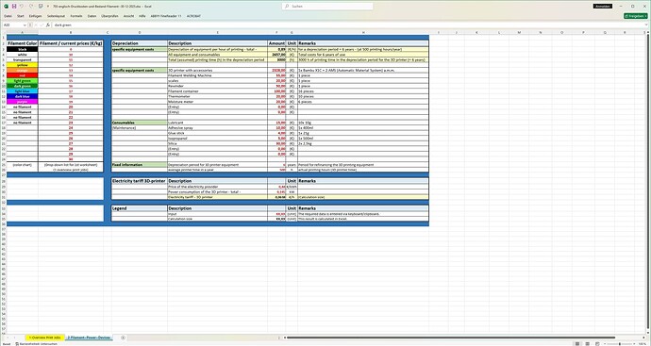Select the yellow color cell
The width and height of the screenshot is (651, 346).
[23, 65]
